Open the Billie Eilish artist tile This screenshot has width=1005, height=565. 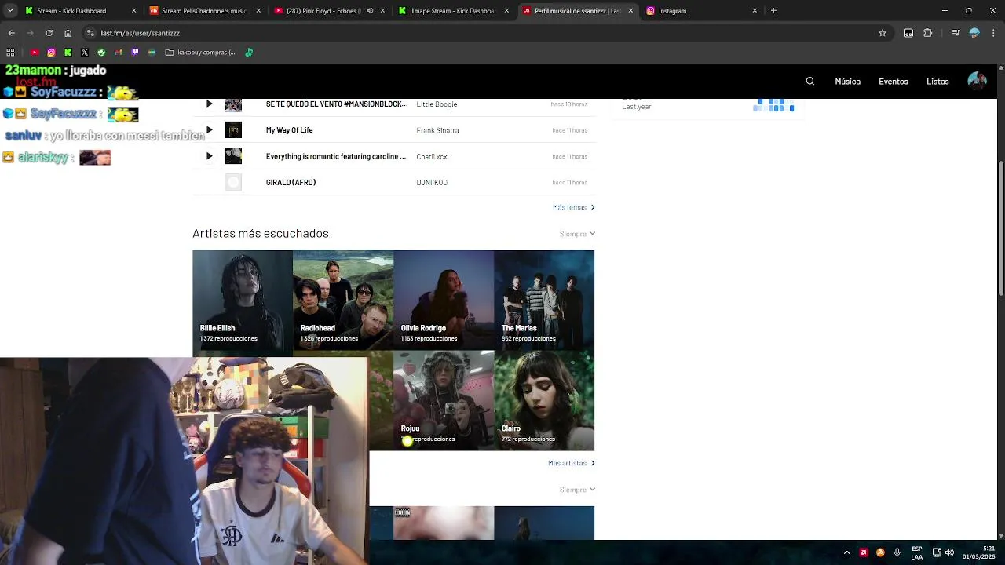click(x=243, y=300)
